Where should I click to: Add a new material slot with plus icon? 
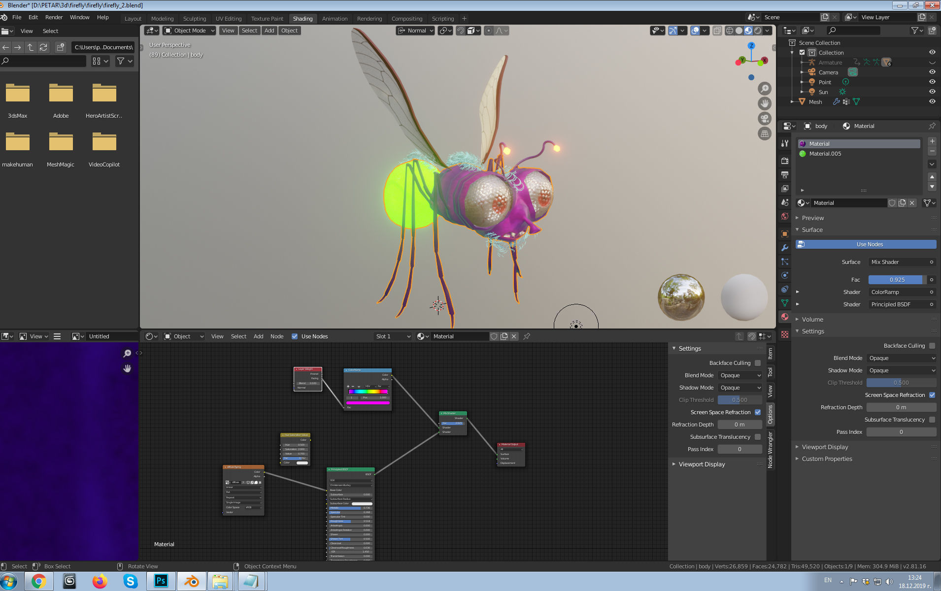pyautogui.click(x=932, y=141)
